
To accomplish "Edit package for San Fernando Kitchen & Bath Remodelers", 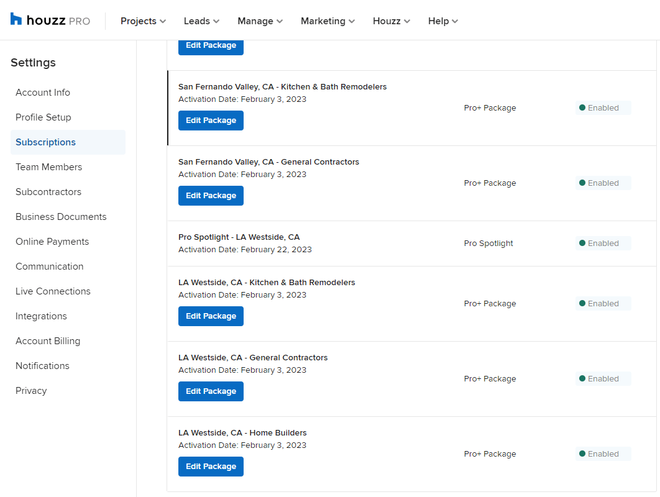I will 211,121.
